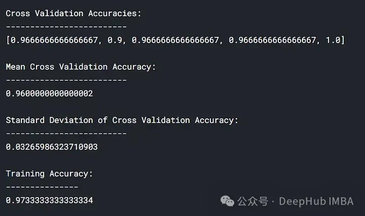Image resolution: width=365 pixels, height=216 pixels.
Task: Click the Training Accuracy heading
Action: point(49,174)
